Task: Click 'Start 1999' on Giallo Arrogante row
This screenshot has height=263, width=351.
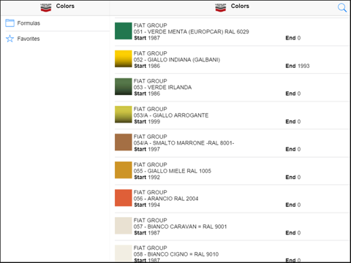Action: (x=147, y=121)
